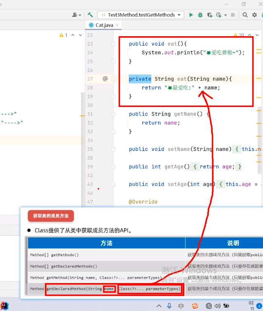Viewport: 263px width, 311px height.
Task: Click the left editor's warning count 1
Action: pos(63,35)
